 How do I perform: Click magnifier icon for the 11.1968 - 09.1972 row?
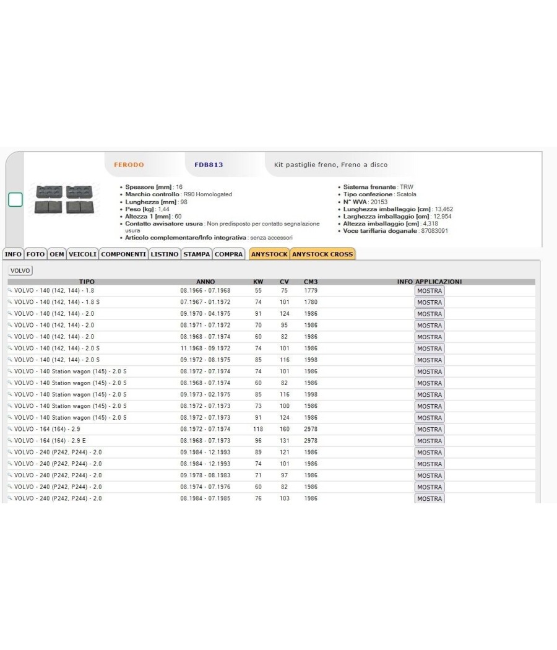coord(10,348)
